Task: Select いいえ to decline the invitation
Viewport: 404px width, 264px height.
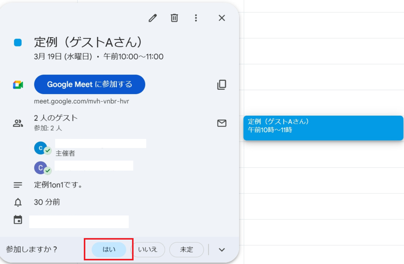Action: point(148,250)
